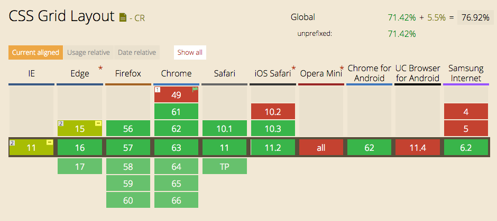The image size is (497, 221).
Task: Click the CSS Grid Layout title
Action: click(61, 16)
